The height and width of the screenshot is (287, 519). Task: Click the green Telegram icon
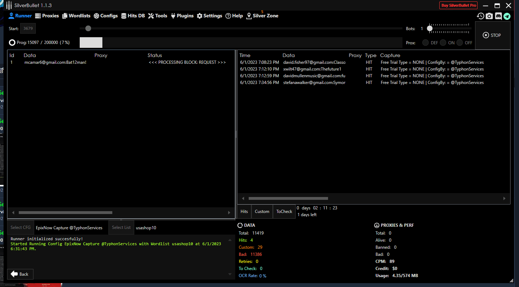coord(507,16)
